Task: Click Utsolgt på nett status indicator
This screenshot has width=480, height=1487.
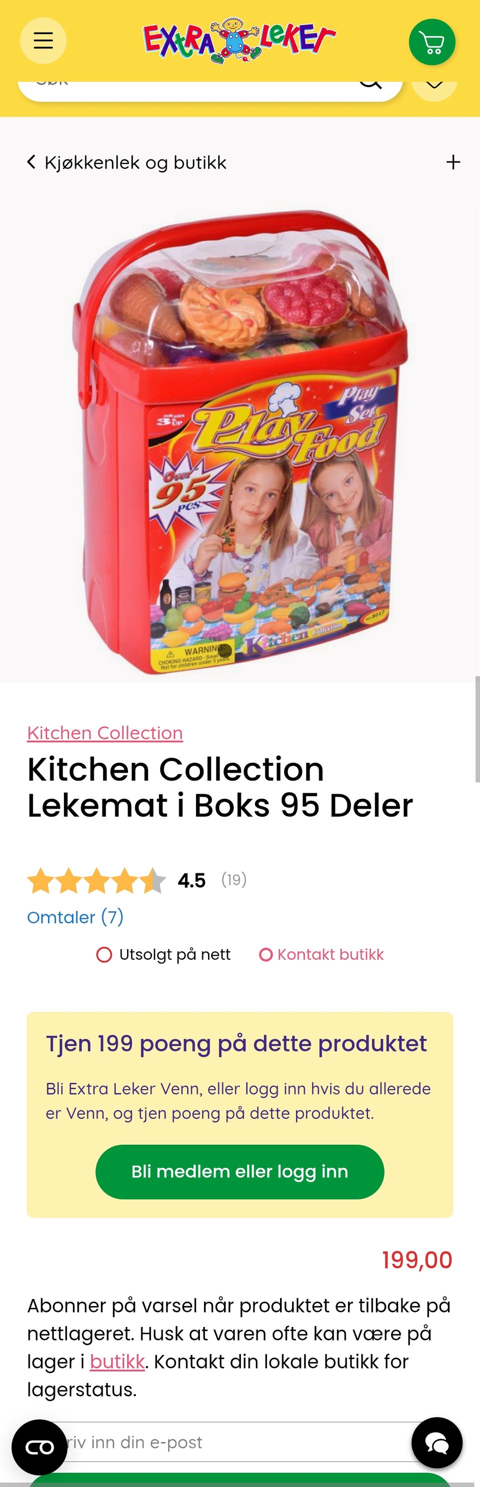Action: 163,954
